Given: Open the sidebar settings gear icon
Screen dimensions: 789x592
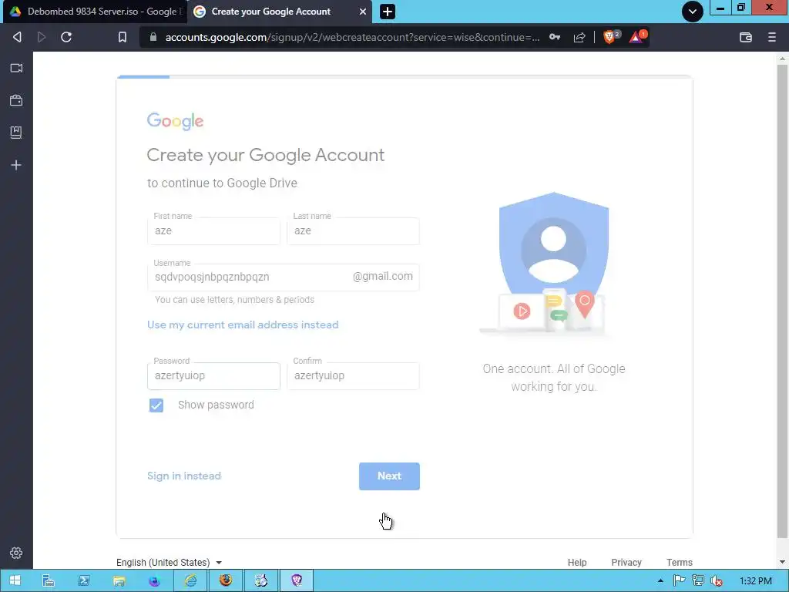Looking at the screenshot, I should point(16,553).
